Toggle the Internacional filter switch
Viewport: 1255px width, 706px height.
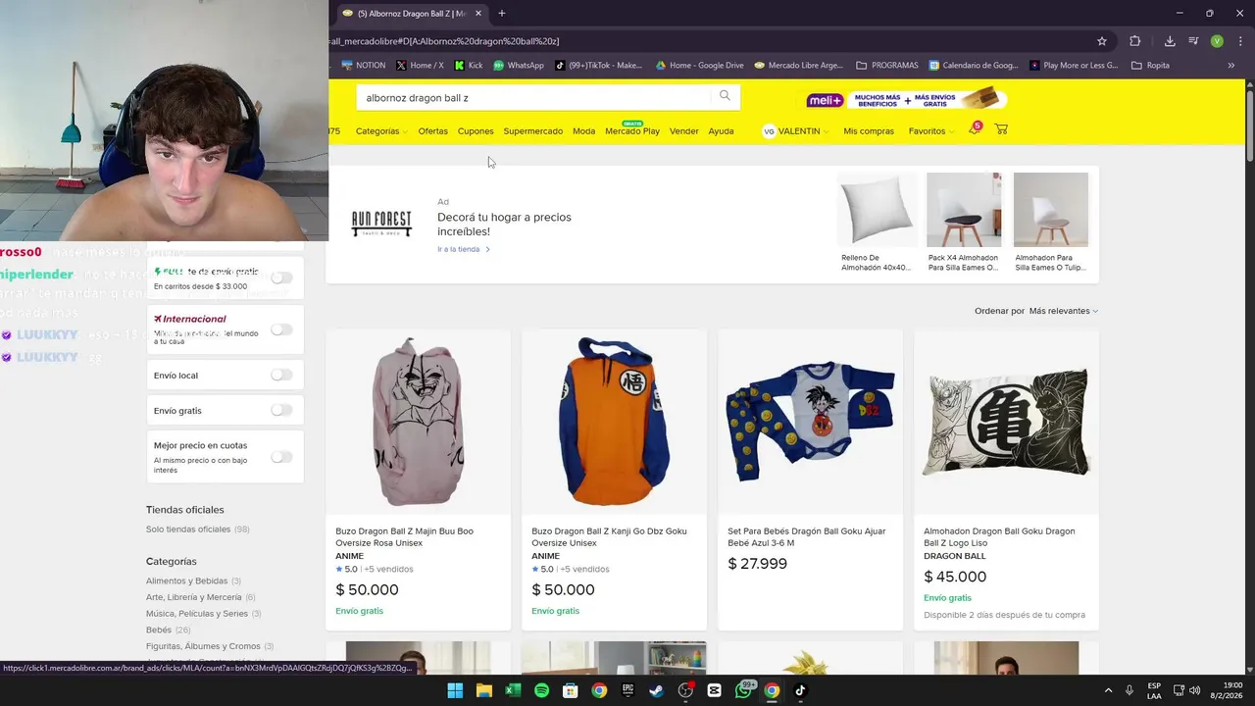pos(281,329)
